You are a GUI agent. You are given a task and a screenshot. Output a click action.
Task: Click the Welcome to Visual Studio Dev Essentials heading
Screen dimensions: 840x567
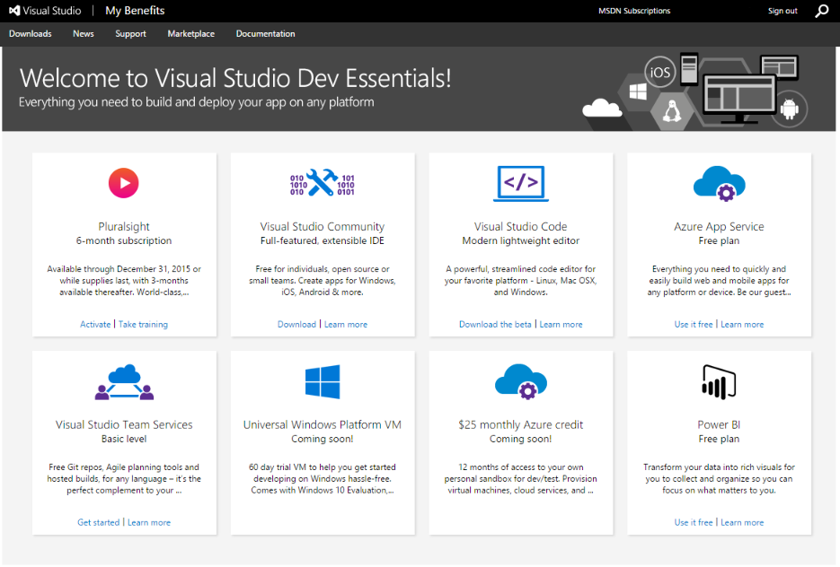point(235,77)
